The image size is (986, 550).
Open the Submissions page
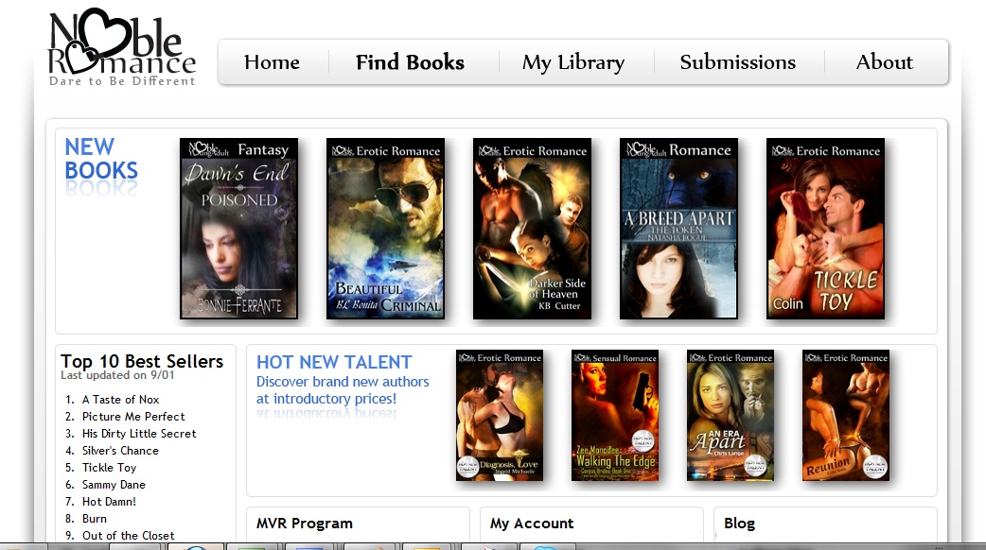point(738,62)
